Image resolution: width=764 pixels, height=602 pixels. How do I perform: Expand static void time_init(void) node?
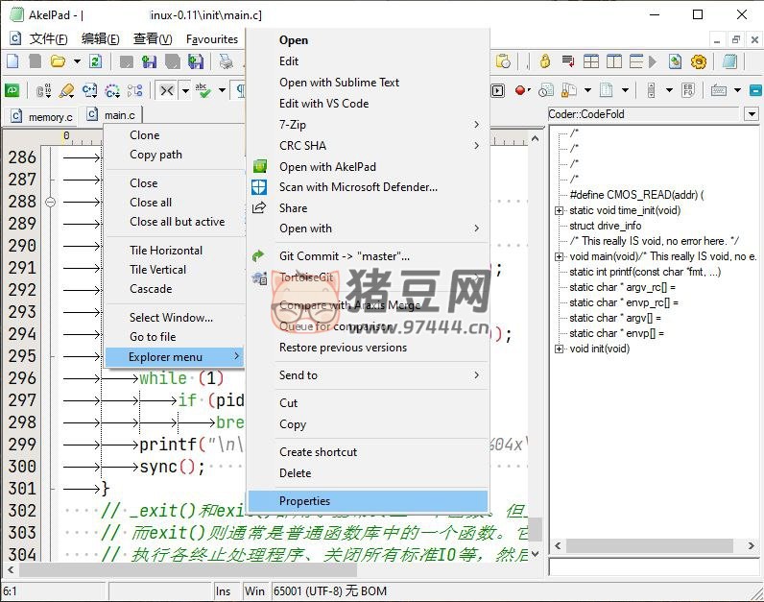coord(559,210)
